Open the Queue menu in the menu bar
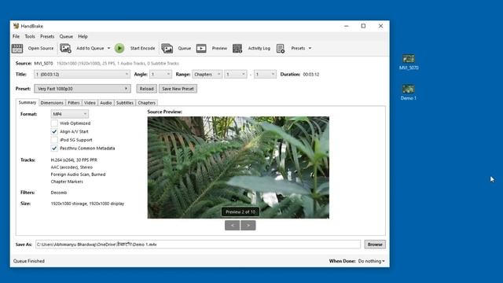 pyautogui.click(x=66, y=37)
